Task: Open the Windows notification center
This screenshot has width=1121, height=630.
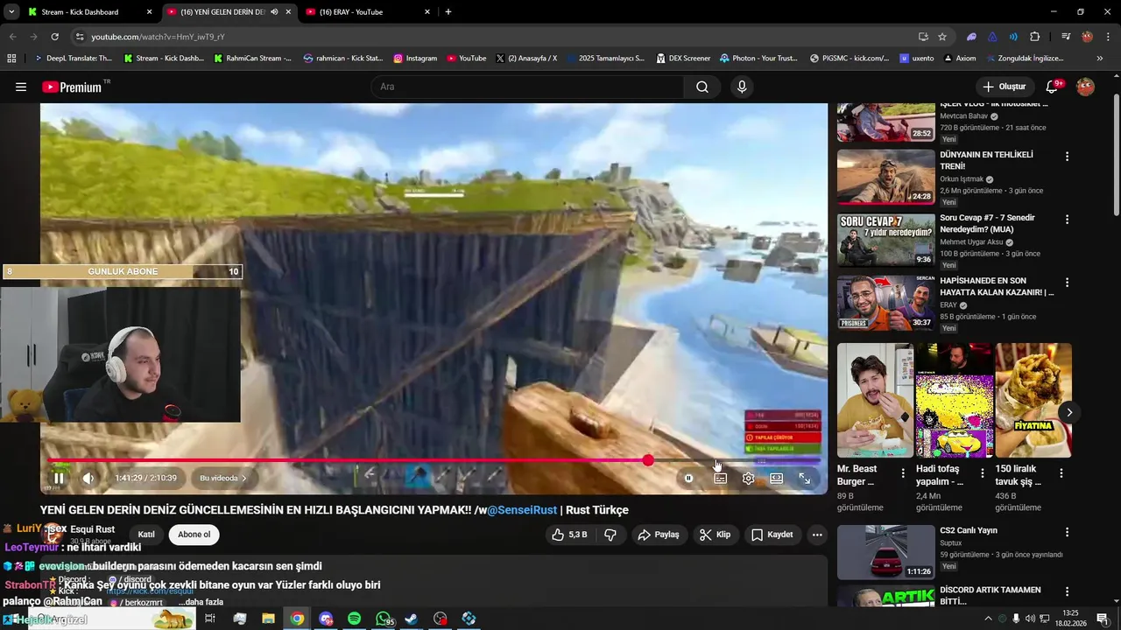Action: [1102, 619]
